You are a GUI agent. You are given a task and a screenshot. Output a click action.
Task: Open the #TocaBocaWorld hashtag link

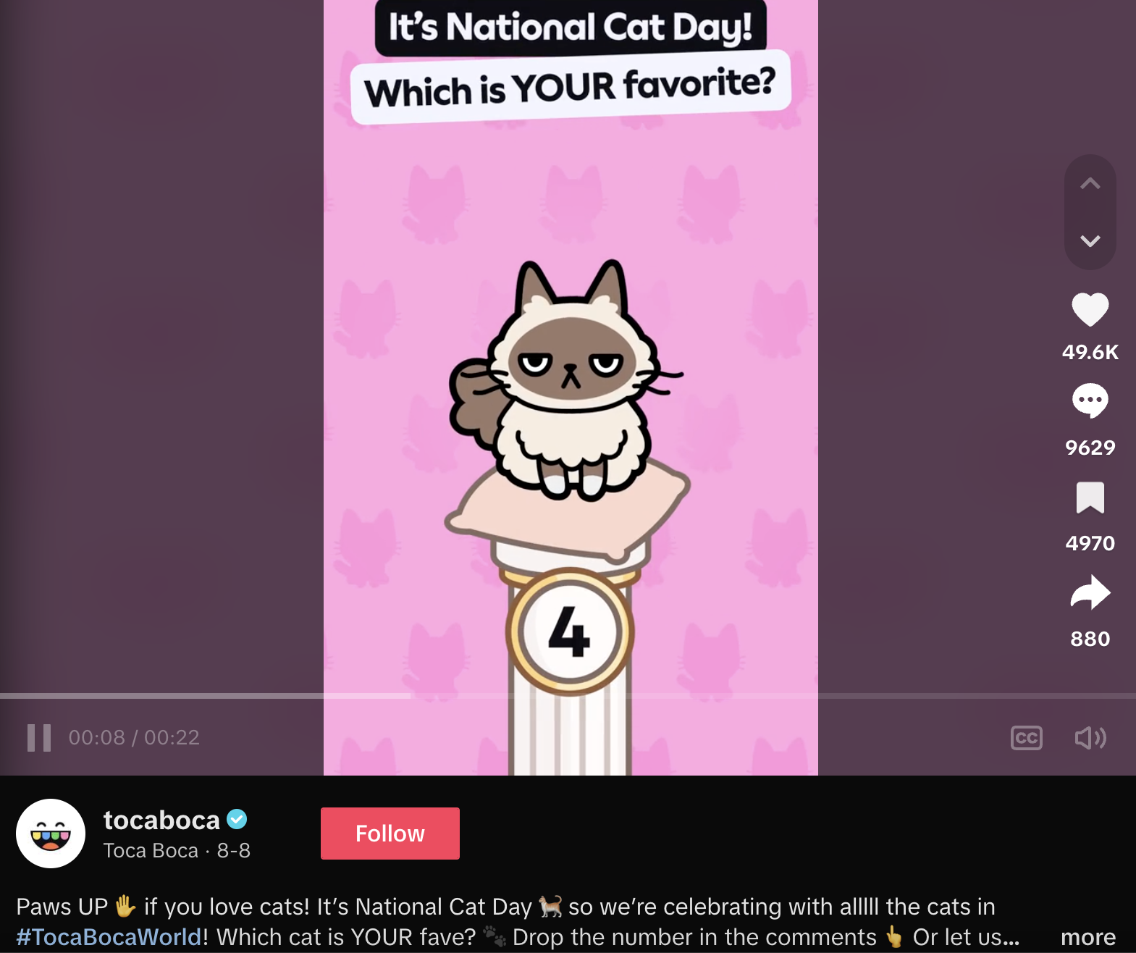109,937
